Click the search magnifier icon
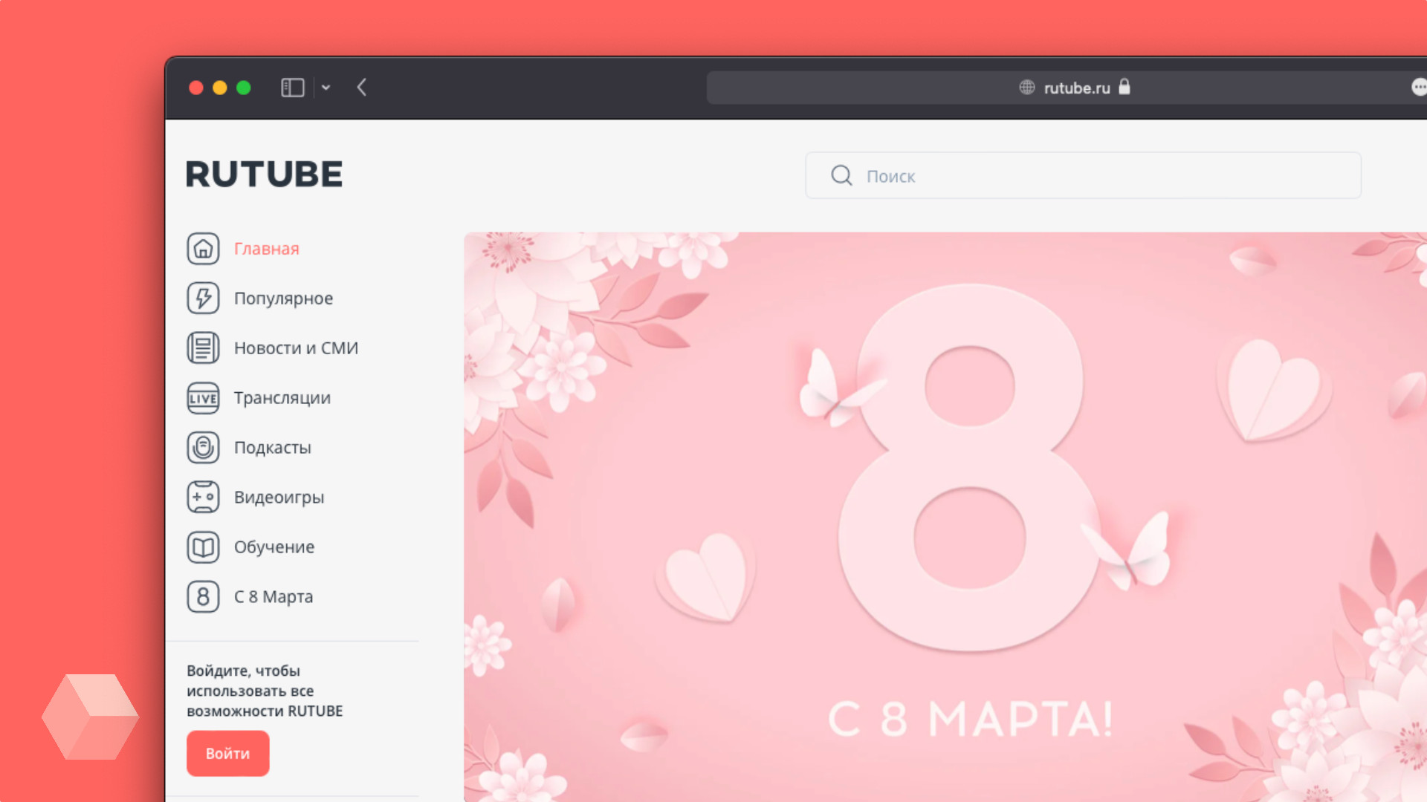The height and width of the screenshot is (802, 1427). click(841, 176)
